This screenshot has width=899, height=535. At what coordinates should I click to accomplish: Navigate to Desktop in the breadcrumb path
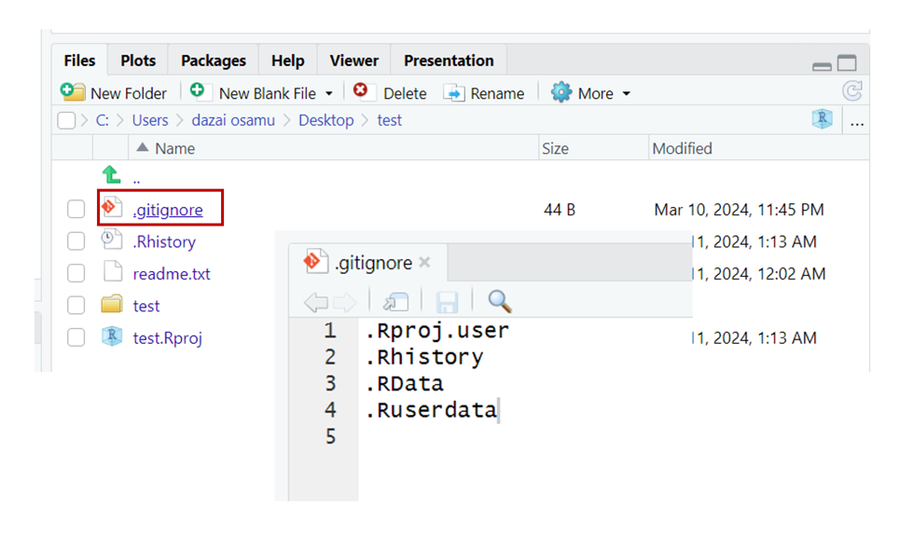tap(325, 120)
